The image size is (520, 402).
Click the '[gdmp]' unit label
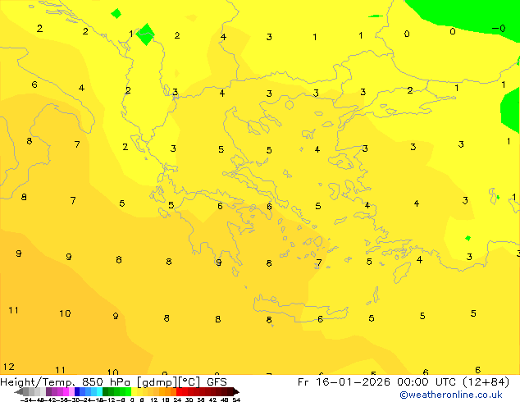[157, 382]
